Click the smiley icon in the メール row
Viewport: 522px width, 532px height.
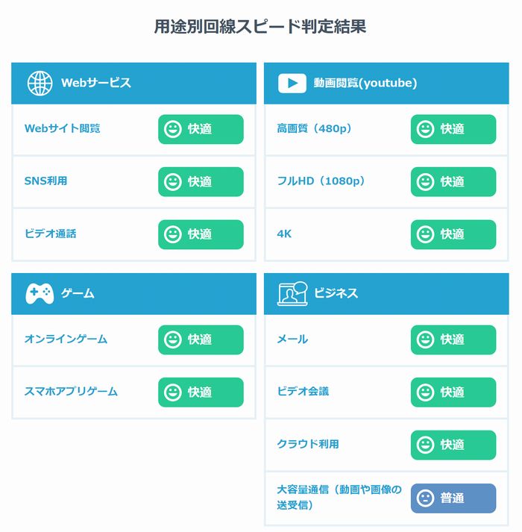[425, 340]
